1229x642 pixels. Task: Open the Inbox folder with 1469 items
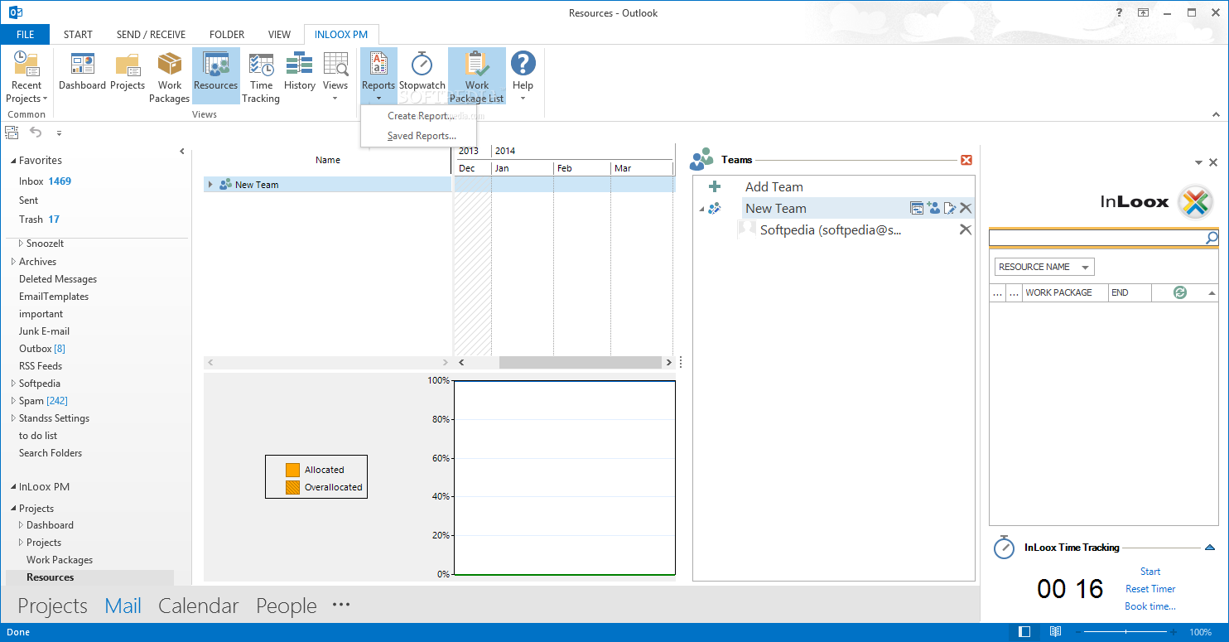[45, 181]
